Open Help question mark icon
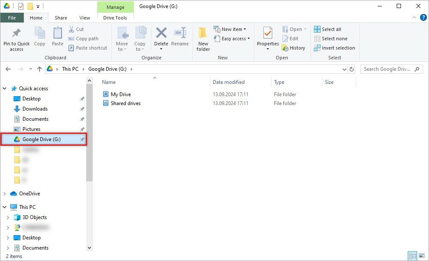The width and height of the screenshot is (429, 261). (423, 17)
